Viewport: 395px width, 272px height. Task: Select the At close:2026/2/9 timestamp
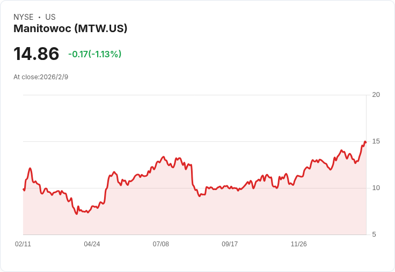click(41, 77)
